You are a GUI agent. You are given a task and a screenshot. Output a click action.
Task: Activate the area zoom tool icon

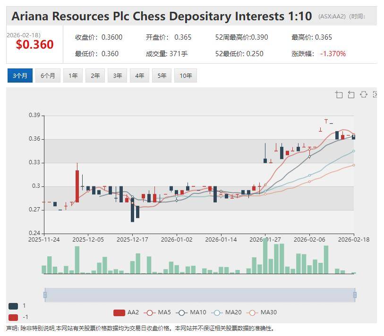[339, 94]
